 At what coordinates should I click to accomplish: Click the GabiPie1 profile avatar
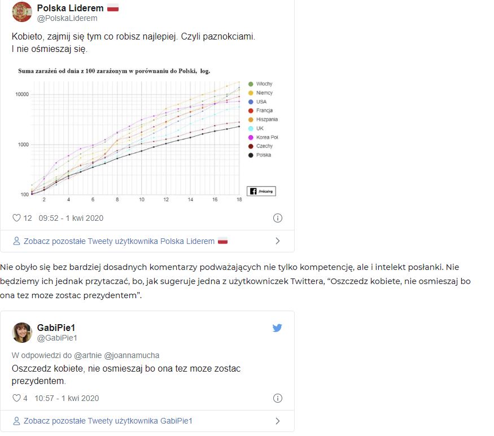(x=22, y=333)
